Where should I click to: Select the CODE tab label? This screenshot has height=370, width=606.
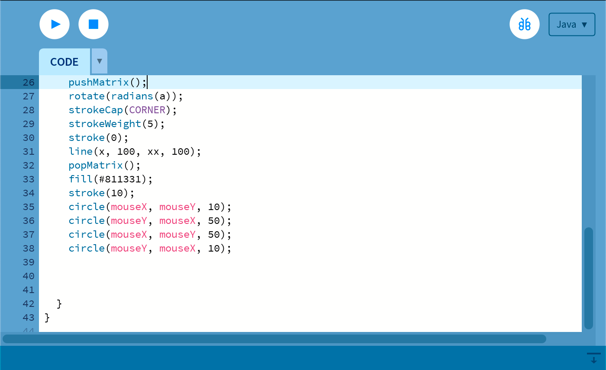pos(64,61)
